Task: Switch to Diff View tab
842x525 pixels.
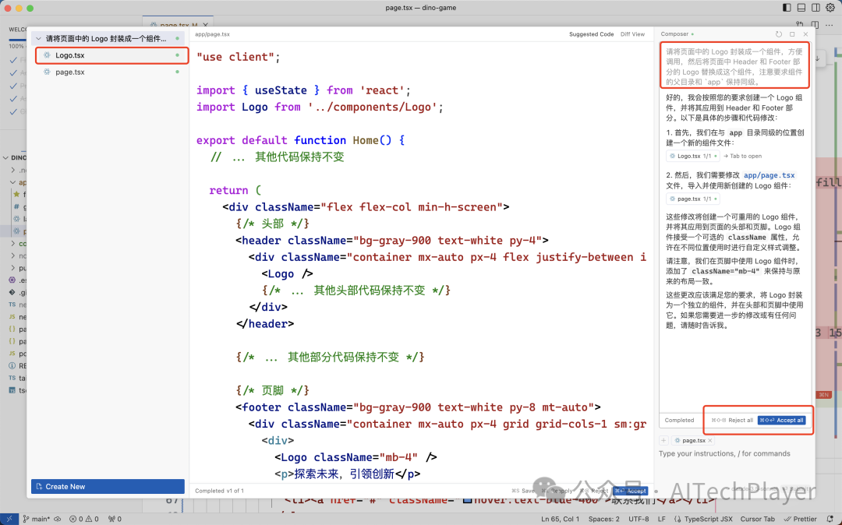Action: pos(632,34)
